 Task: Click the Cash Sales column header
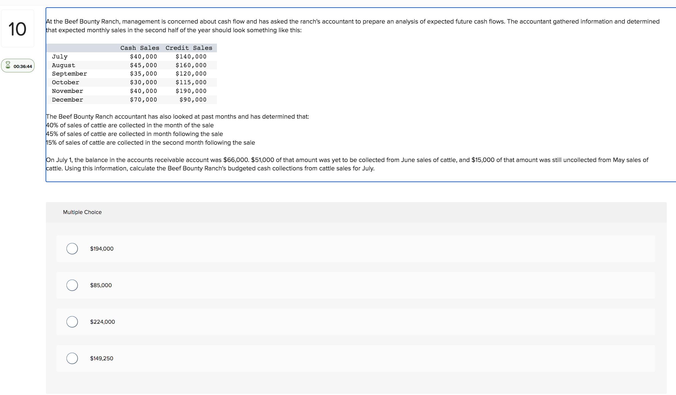point(140,48)
